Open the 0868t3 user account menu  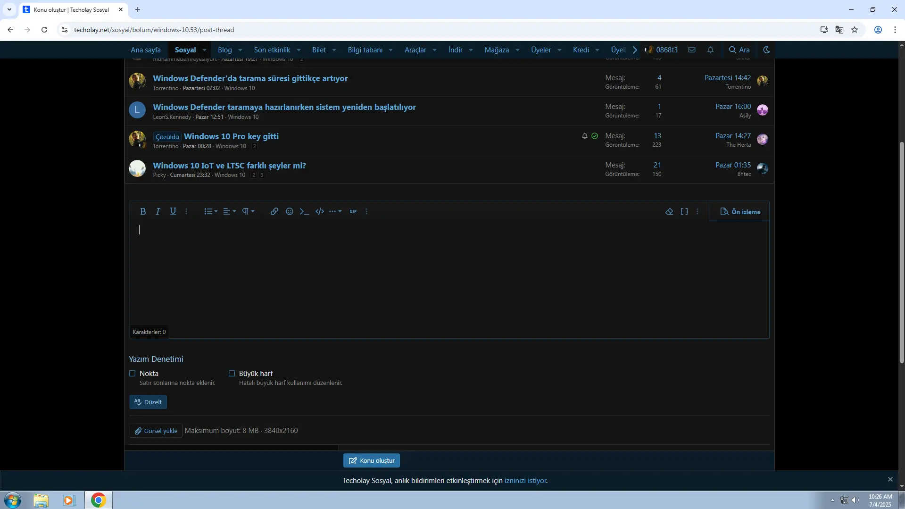662,50
